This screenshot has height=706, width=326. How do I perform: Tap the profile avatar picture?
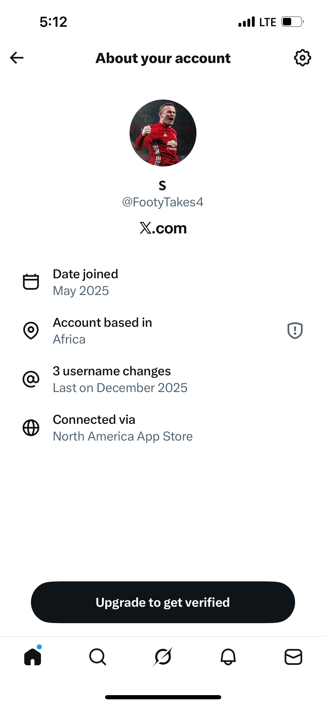coord(163,133)
